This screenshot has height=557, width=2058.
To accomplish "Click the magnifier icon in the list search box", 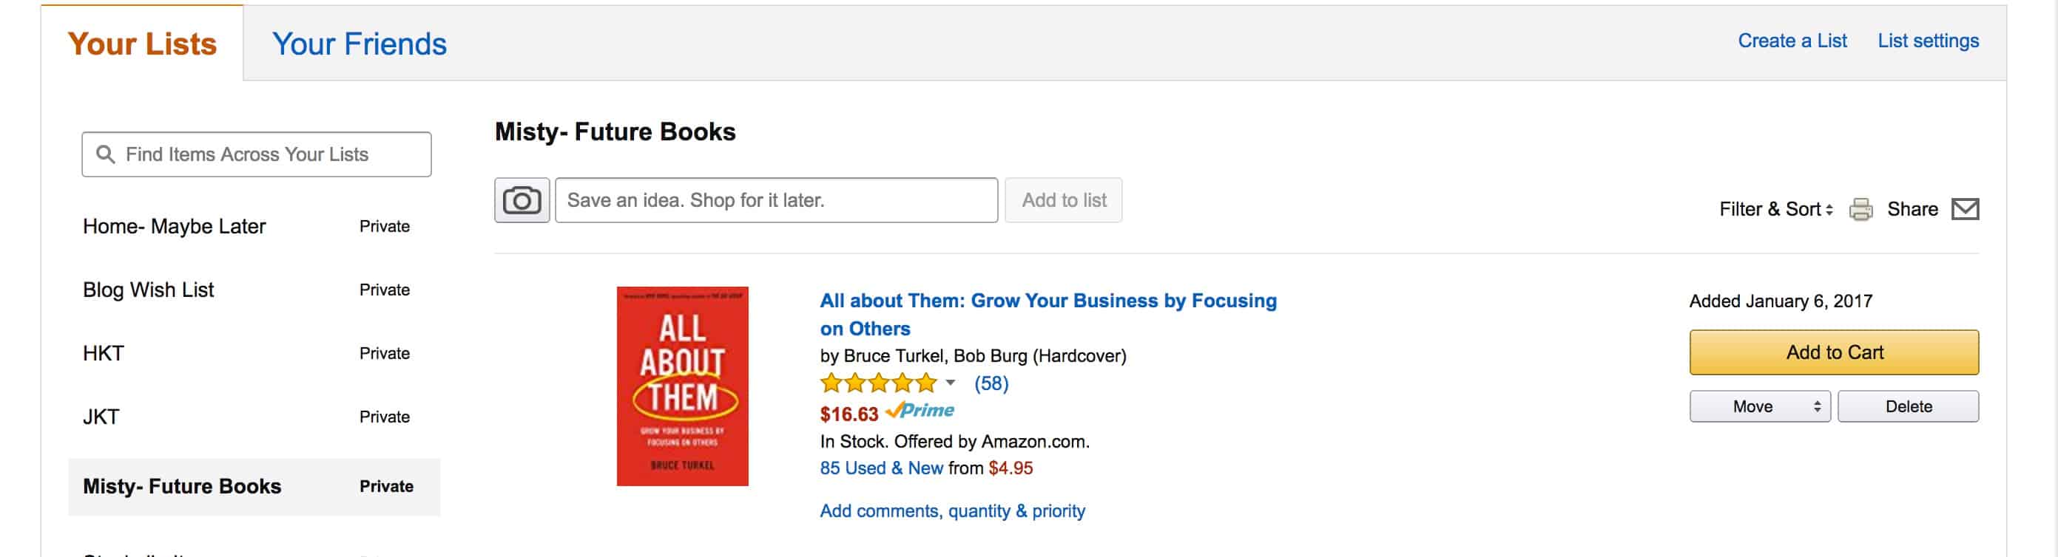I will coord(106,154).
